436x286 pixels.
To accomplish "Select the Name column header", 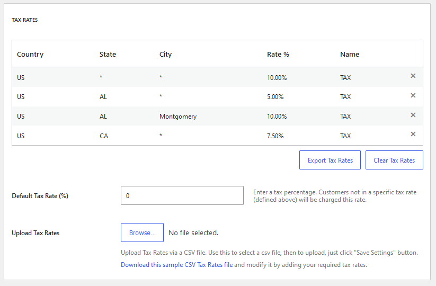I will 350,54.
